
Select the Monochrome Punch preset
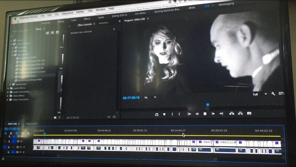pyautogui.click(x=27, y=76)
